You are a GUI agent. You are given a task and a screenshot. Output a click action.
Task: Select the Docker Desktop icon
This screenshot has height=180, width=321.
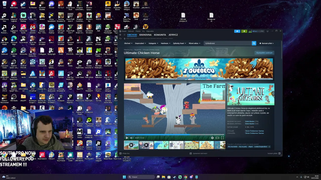[x=51, y=28]
